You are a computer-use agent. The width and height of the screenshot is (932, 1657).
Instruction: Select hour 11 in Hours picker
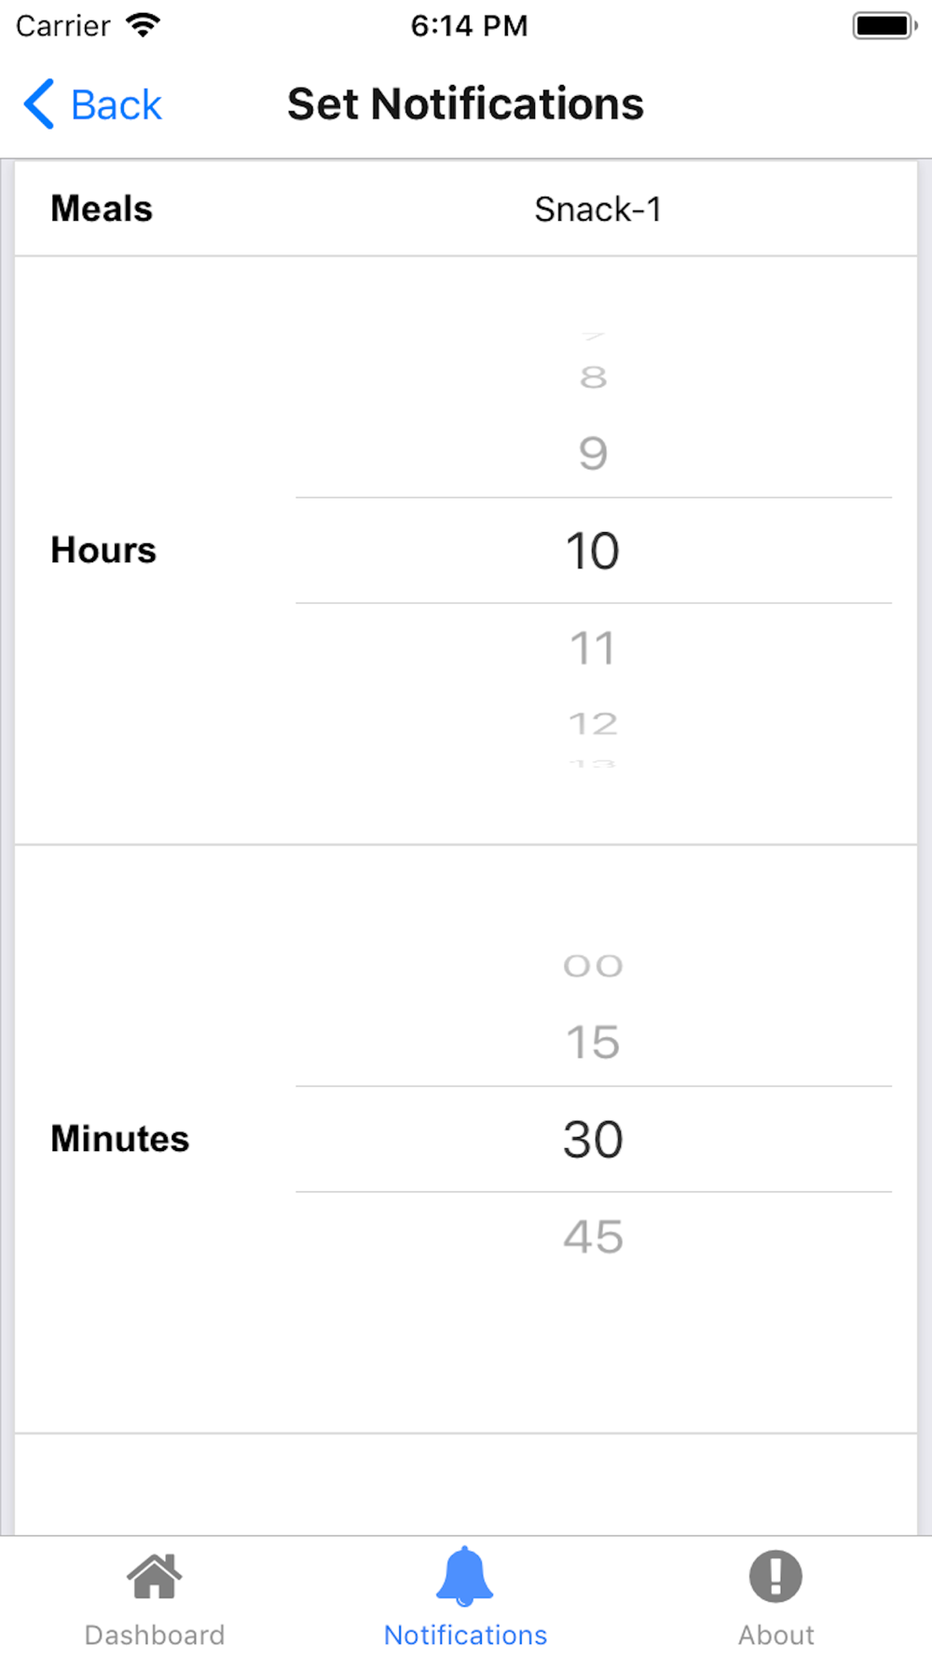pyautogui.click(x=593, y=648)
